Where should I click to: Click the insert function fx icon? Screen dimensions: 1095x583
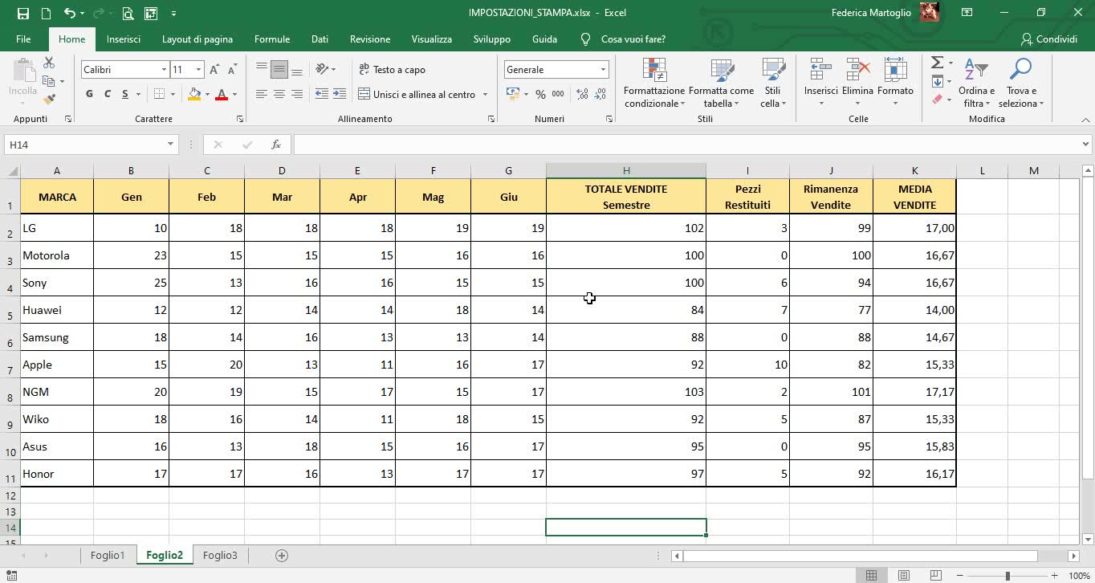coord(275,145)
